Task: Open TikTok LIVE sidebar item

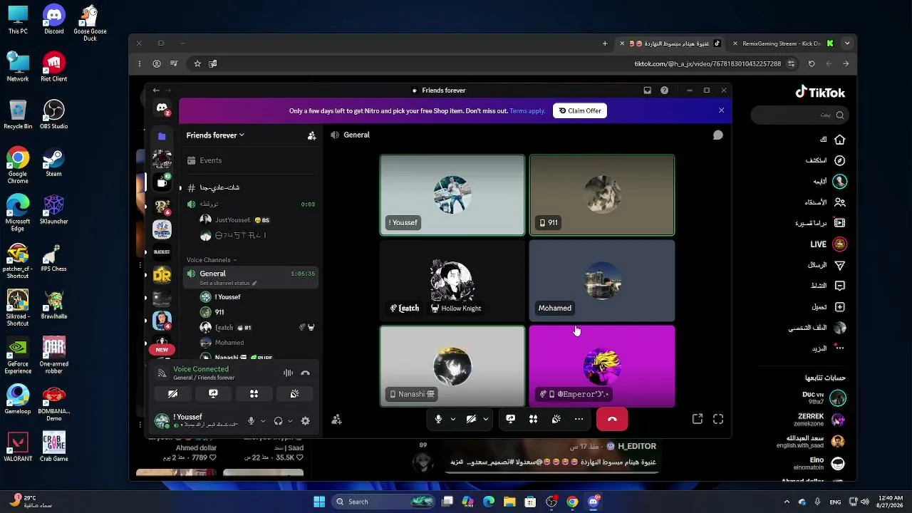Action: (828, 244)
